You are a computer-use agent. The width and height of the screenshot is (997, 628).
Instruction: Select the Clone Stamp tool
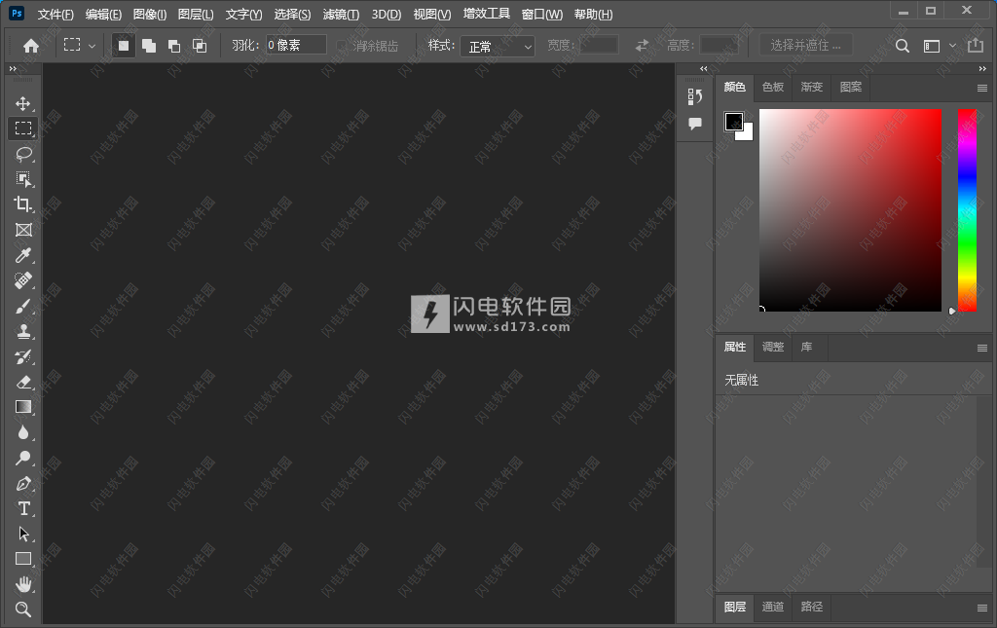pos(23,331)
